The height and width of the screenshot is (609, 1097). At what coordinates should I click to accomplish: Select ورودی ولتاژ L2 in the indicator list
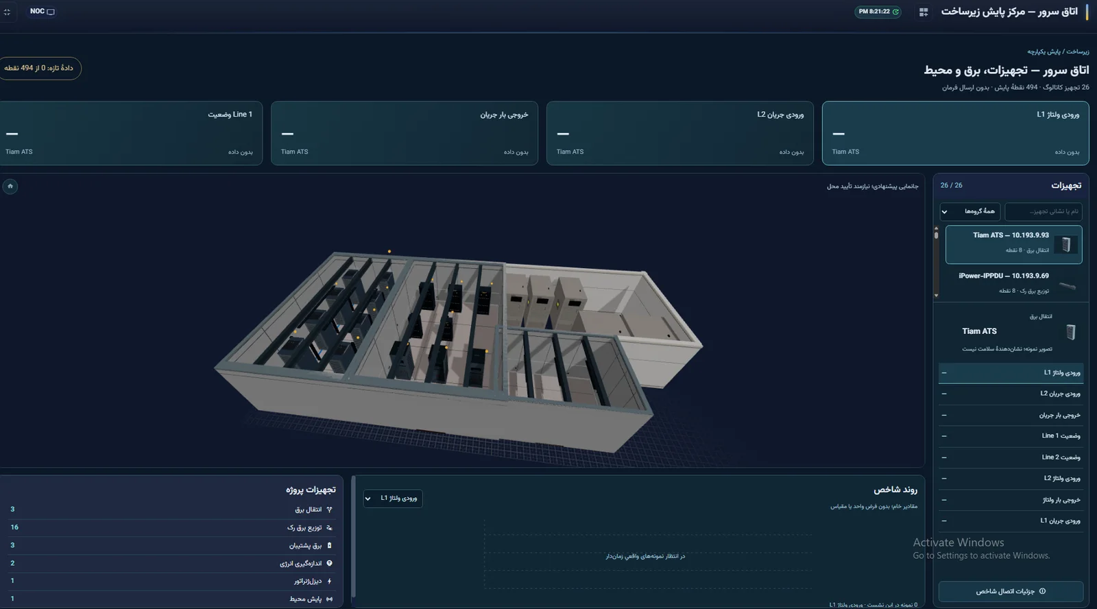click(x=1011, y=479)
